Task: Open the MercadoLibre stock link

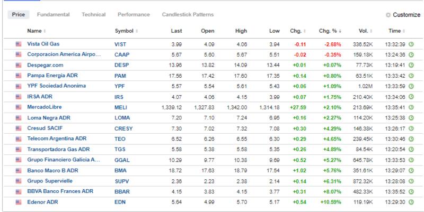Action: coord(45,106)
